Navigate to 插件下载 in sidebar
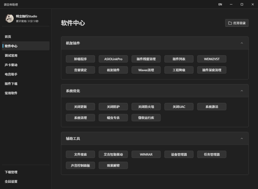The height and width of the screenshot is (189, 258). click(x=11, y=84)
